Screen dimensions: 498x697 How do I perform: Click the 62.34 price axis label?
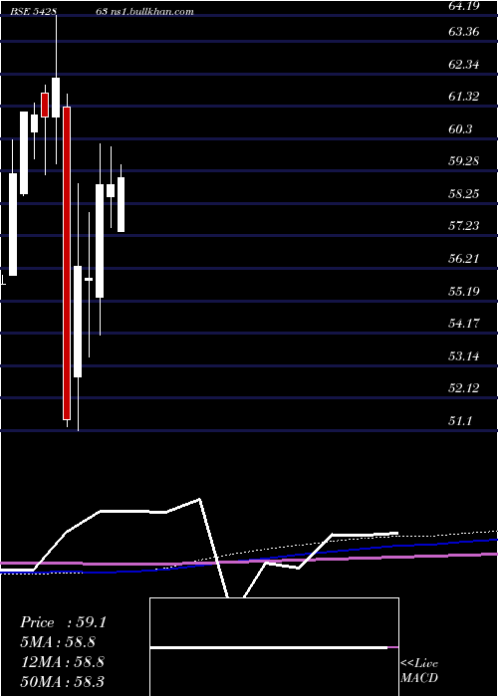[x=464, y=65]
